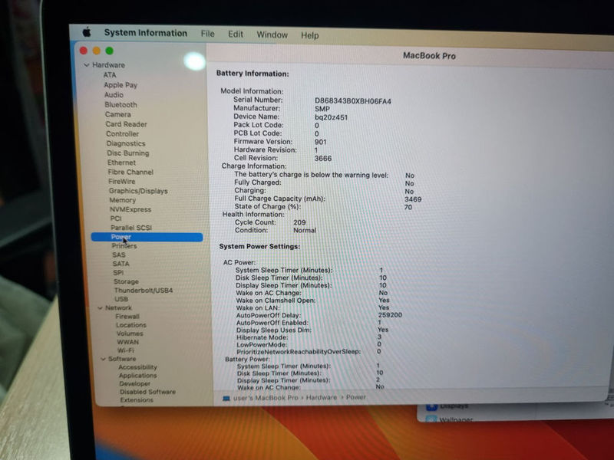The height and width of the screenshot is (460, 614).
Task: Select Disabled Software under Software
Action: (147, 392)
